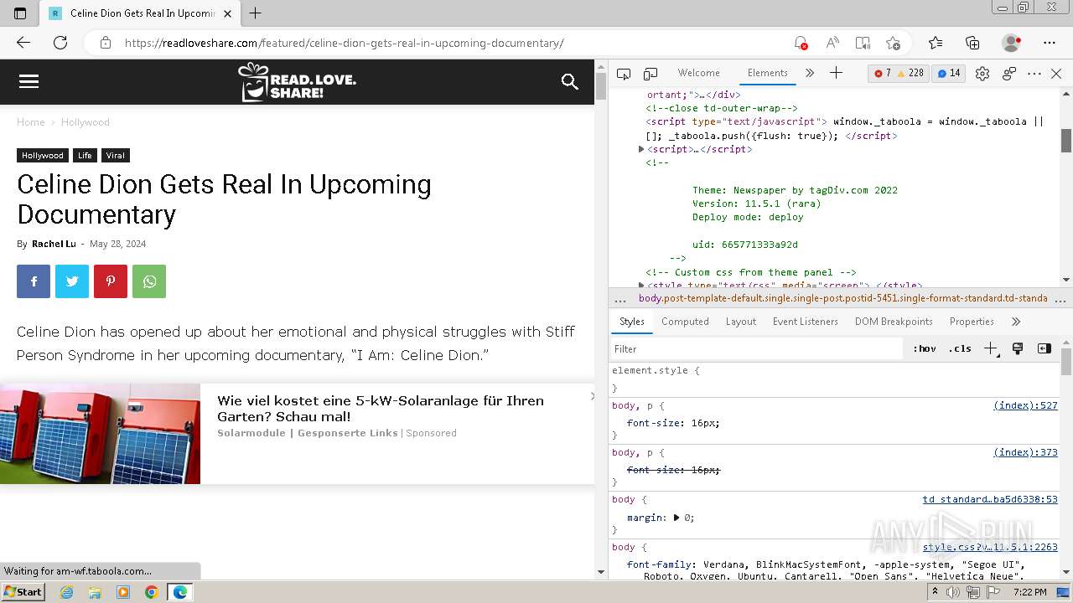Open the (index):527 source link

1025,405
